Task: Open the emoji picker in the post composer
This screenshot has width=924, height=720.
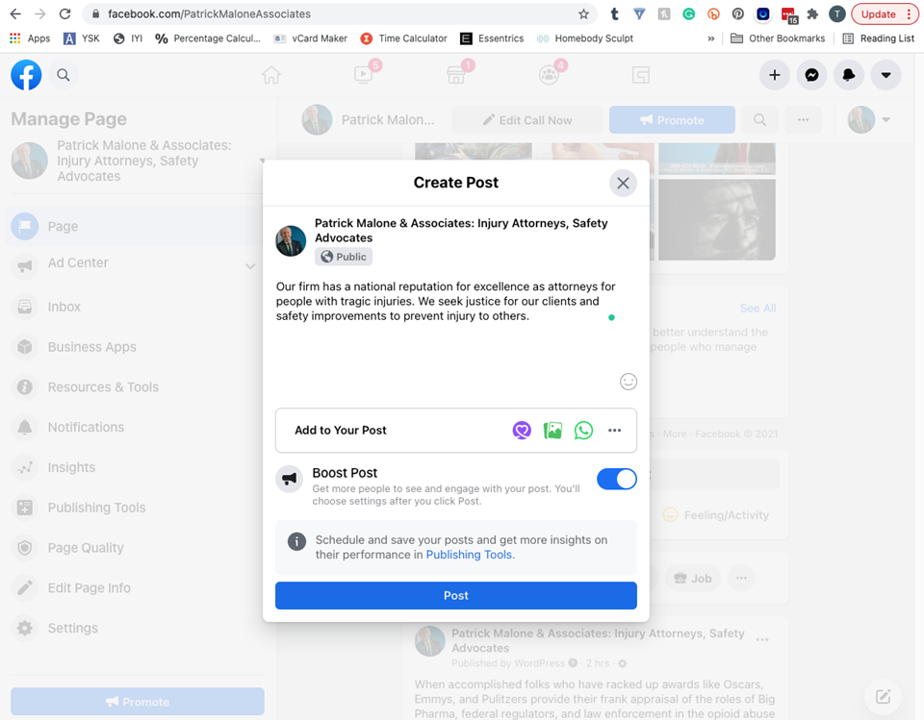Action: click(x=629, y=381)
